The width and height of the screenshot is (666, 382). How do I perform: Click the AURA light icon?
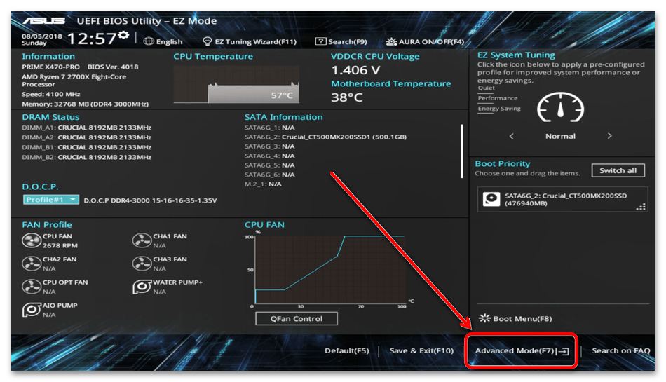391,41
